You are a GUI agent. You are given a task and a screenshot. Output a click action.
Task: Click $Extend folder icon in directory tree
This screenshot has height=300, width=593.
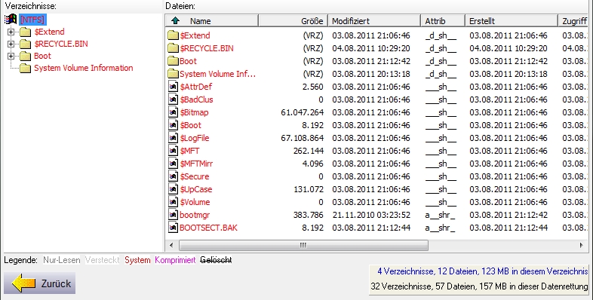click(x=26, y=32)
